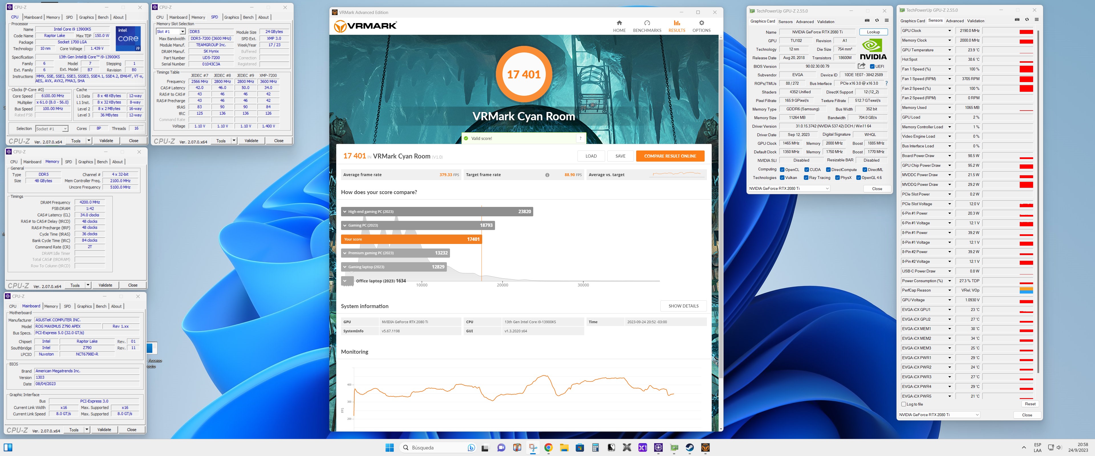
Task: Open the GPU Temperature sensor dropdown
Action: point(950,50)
